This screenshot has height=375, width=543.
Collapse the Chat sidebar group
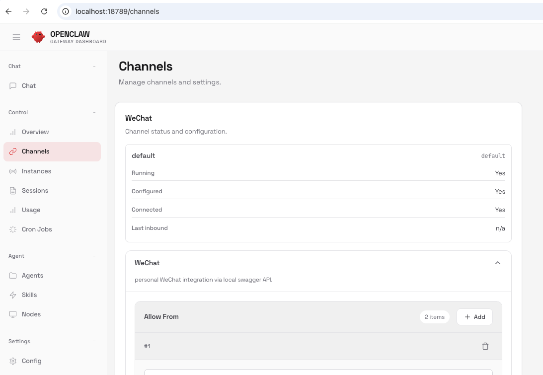point(94,66)
